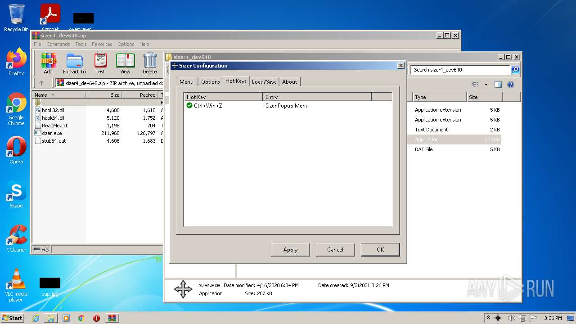Click the Test icon in WinRAR toolbar
Viewport: 576px width, 324px height.
(x=100, y=63)
